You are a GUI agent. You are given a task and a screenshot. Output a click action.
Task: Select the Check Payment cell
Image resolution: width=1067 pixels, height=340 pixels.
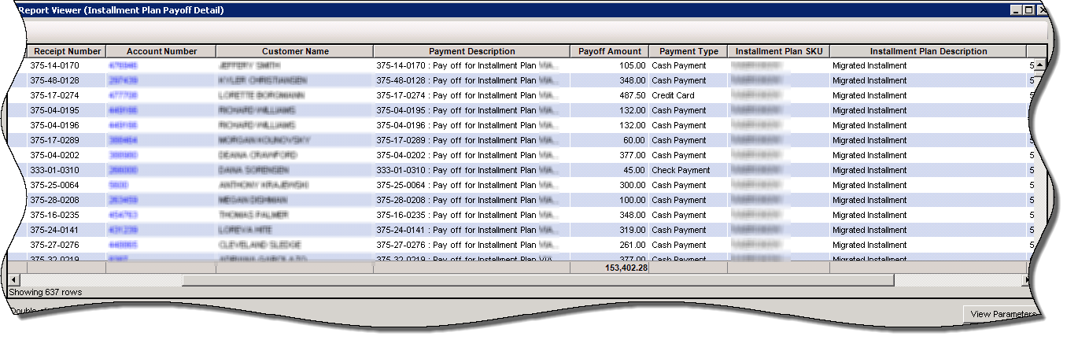[680, 171]
